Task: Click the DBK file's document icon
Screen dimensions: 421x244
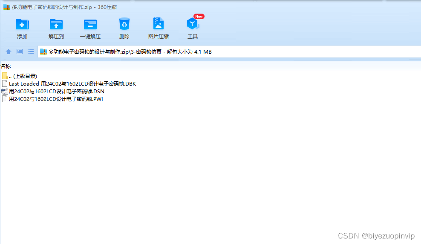Action: pos(5,84)
